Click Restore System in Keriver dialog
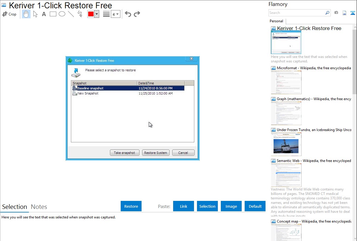The width and height of the screenshot is (357, 241). pyautogui.click(x=156, y=153)
